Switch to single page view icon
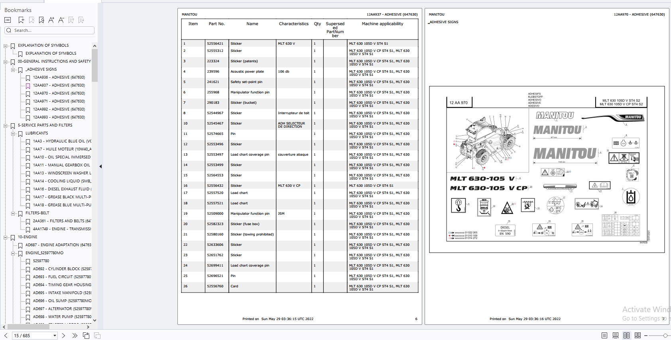Image resolution: width=671 pixels, height=340 pixels. (604, 336)
